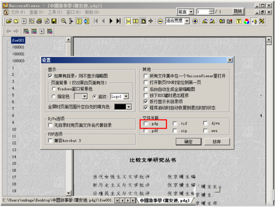Click the page number input field
The height and width of the screenshot is (207, 275).
pyautogui.click(x=203, y=12)
